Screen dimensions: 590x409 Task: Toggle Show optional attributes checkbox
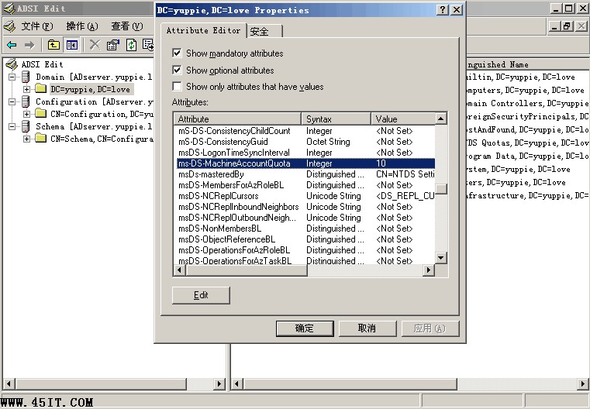point(177,70)
